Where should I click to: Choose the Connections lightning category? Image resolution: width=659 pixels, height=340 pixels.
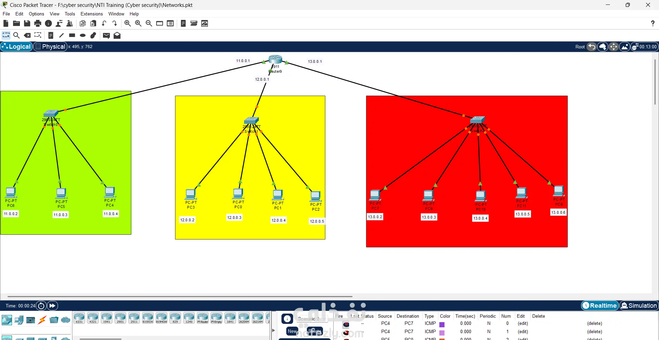point(42,320)
